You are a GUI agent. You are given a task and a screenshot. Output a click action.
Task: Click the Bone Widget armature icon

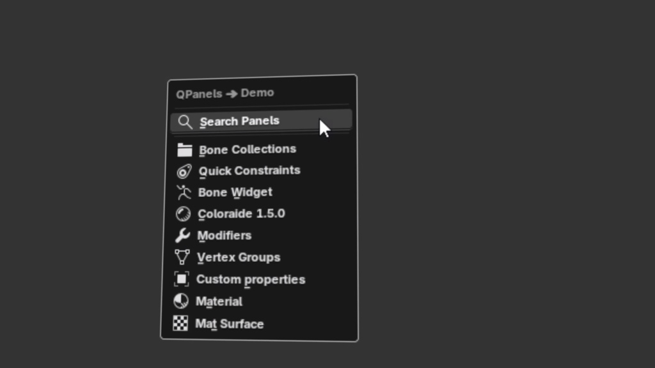click(184, 192)
